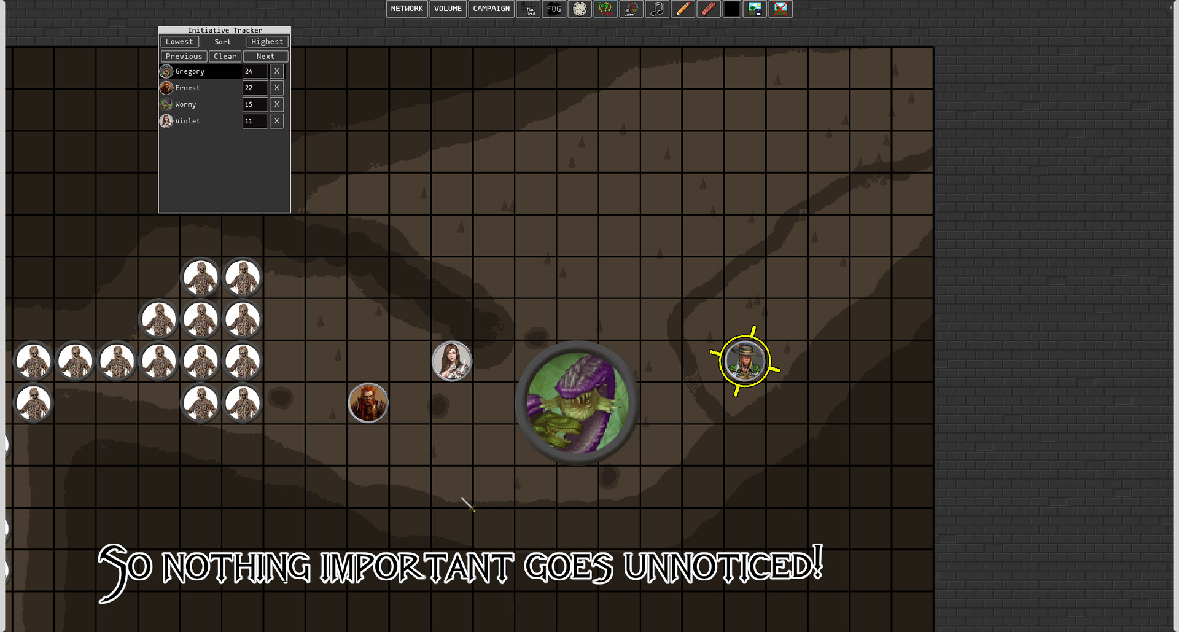This screenshot has width=1179, height=632.
Task: Advance to Next initiative turn
Action: pos(265,57)
